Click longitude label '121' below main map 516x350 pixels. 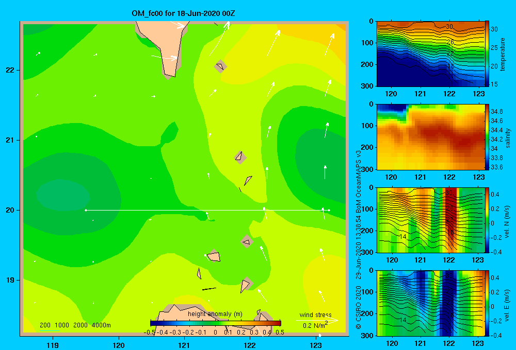[184, 345]
